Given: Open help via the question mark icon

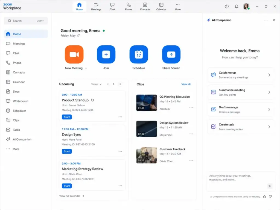Looking at the screenshot, I should point(227,7).
